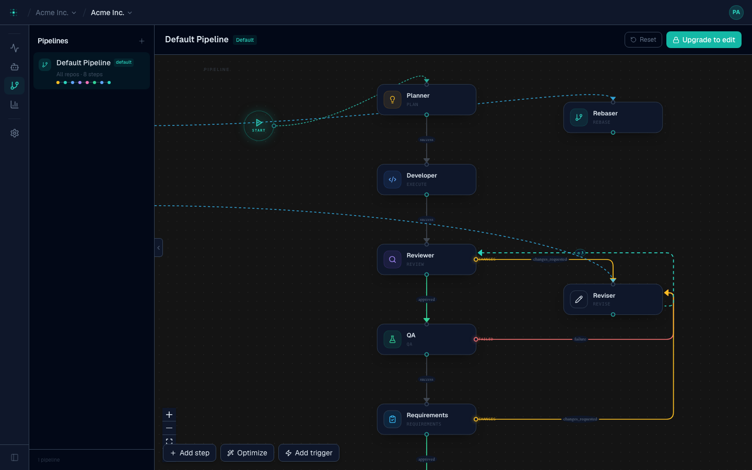The image size is (752, 470).
Task: Click the Default Pipeline branch icon in list
Action: coord(45,65)
